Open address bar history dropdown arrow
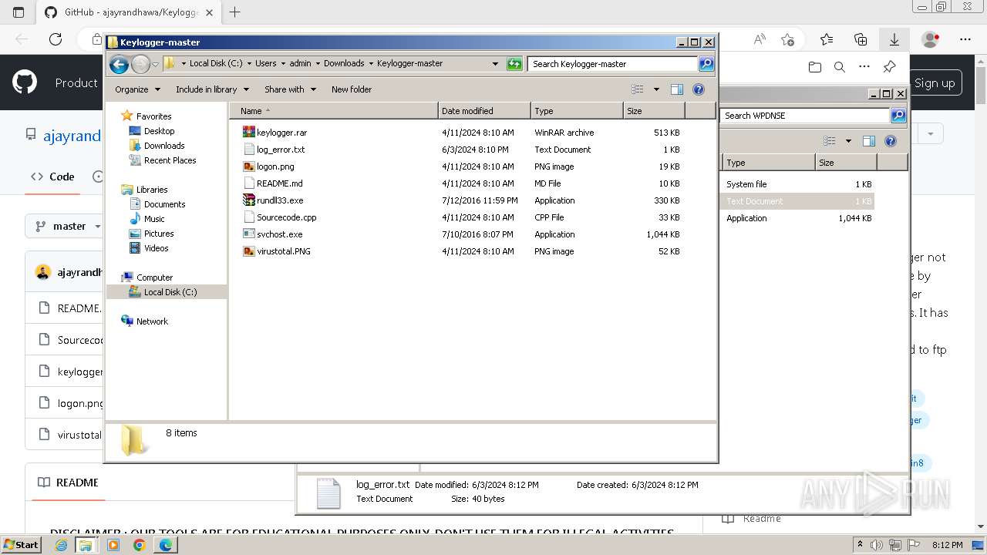This screenshot has height=555, width=987. 495,64
